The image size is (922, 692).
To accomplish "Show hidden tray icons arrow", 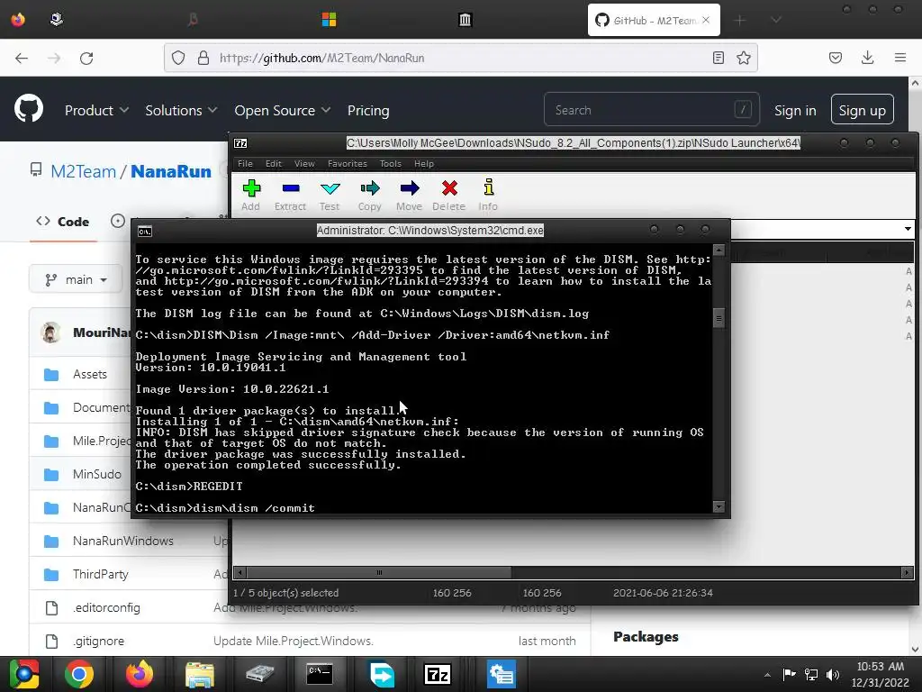I will tap(767, 674).
